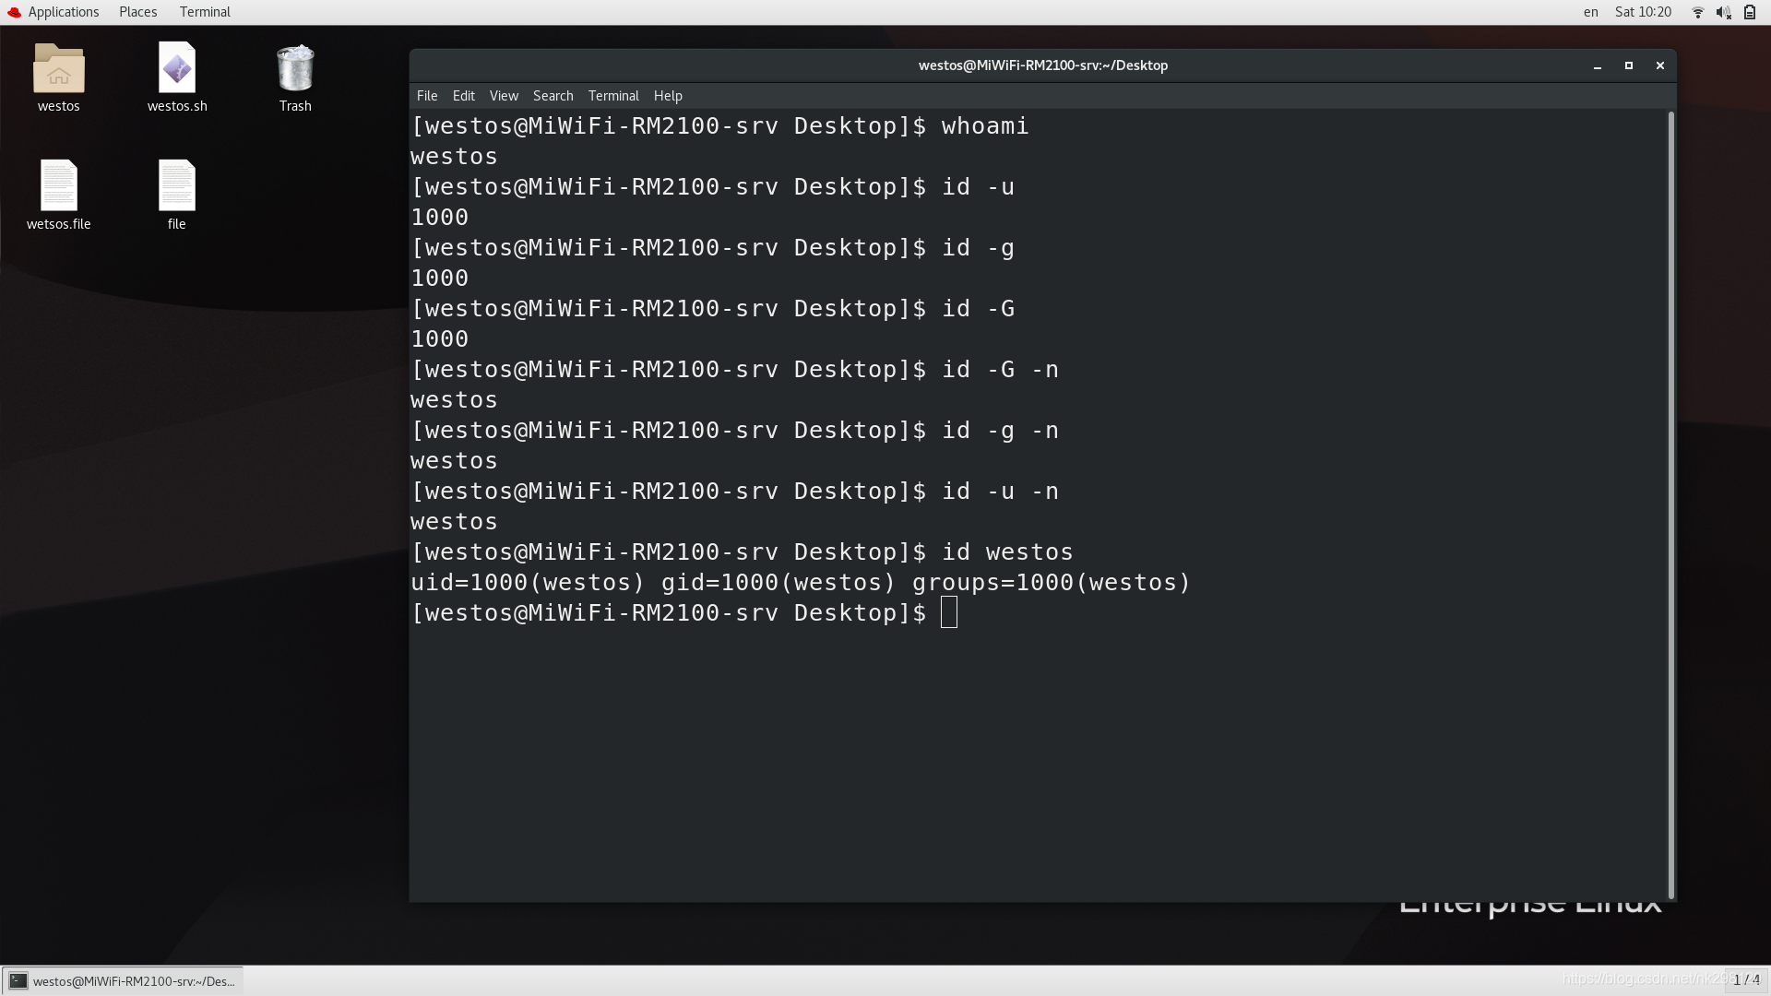Open the Sat 10:20 clock calendar
The image size is (1771, 996).
pos(1643,12)
